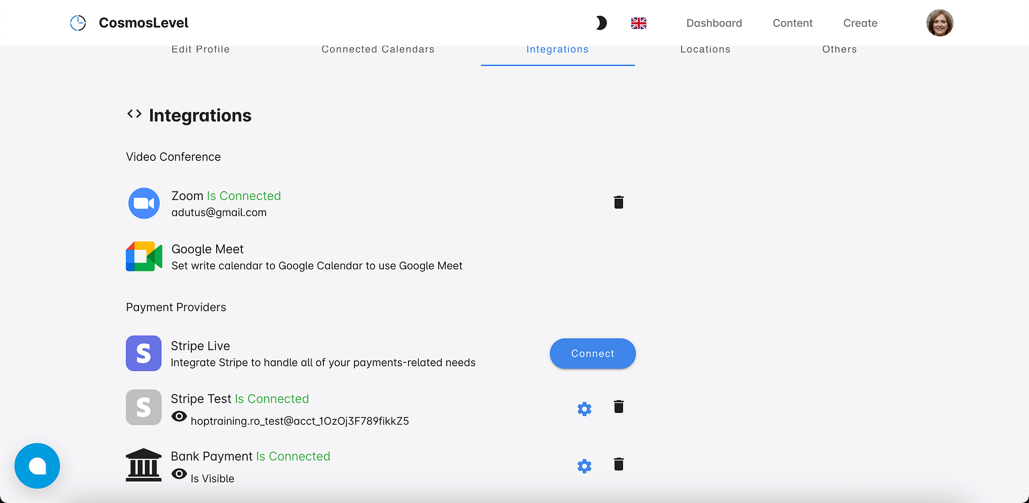This screenshot has height=503, width=1029.
Task: Open the Create menu item
Action: (x=860, y=23)
